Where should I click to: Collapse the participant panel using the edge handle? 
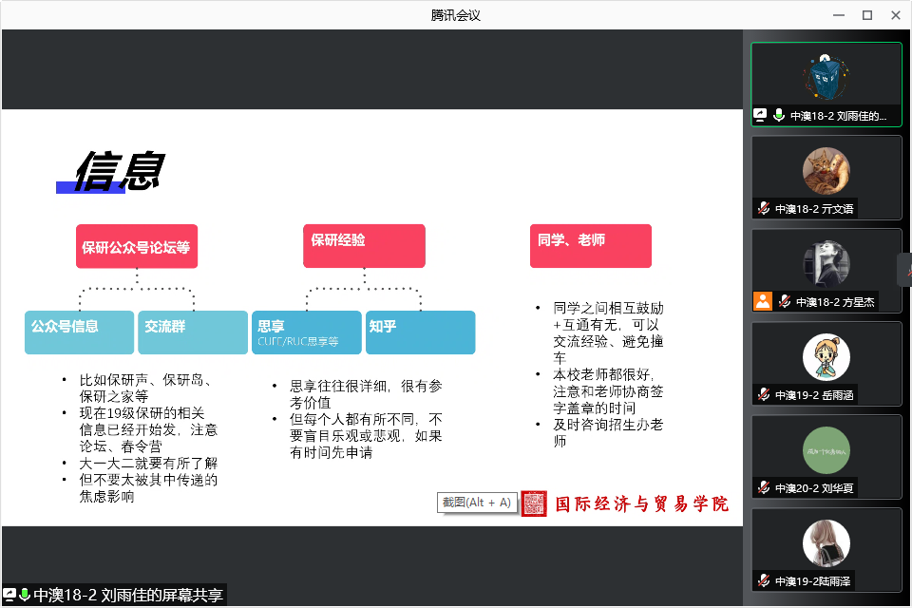tap(904, 270)
